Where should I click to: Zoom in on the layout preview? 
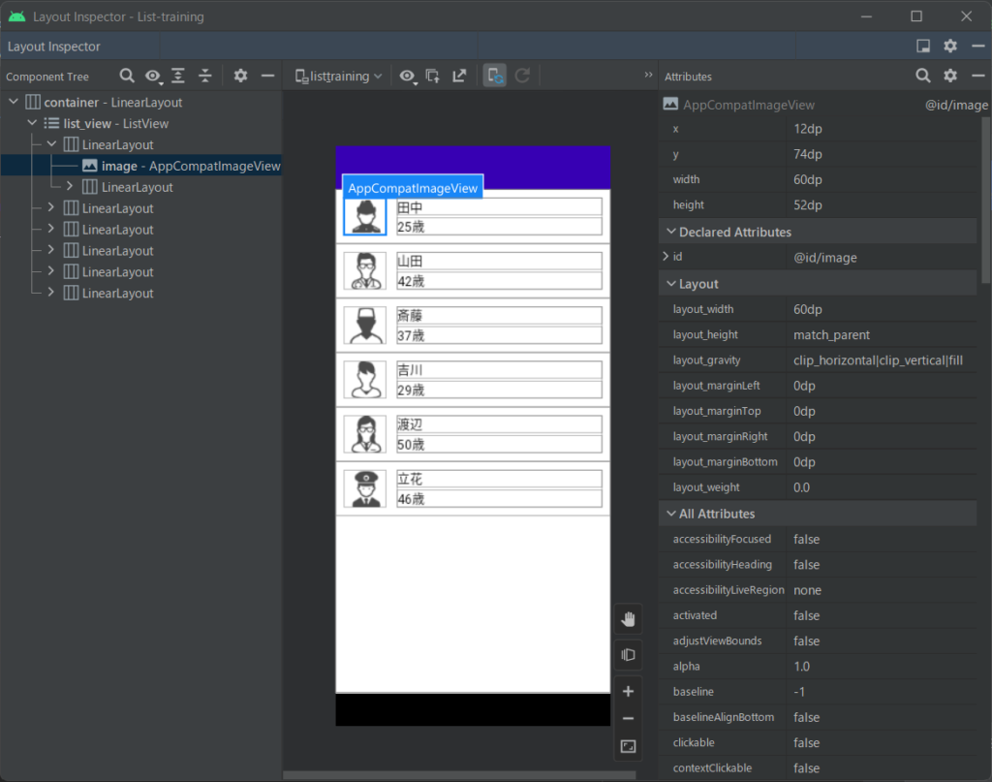tap(628, 691)
